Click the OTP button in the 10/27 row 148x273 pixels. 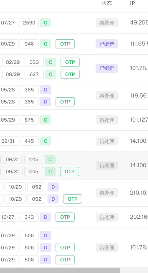pos(65,217)
